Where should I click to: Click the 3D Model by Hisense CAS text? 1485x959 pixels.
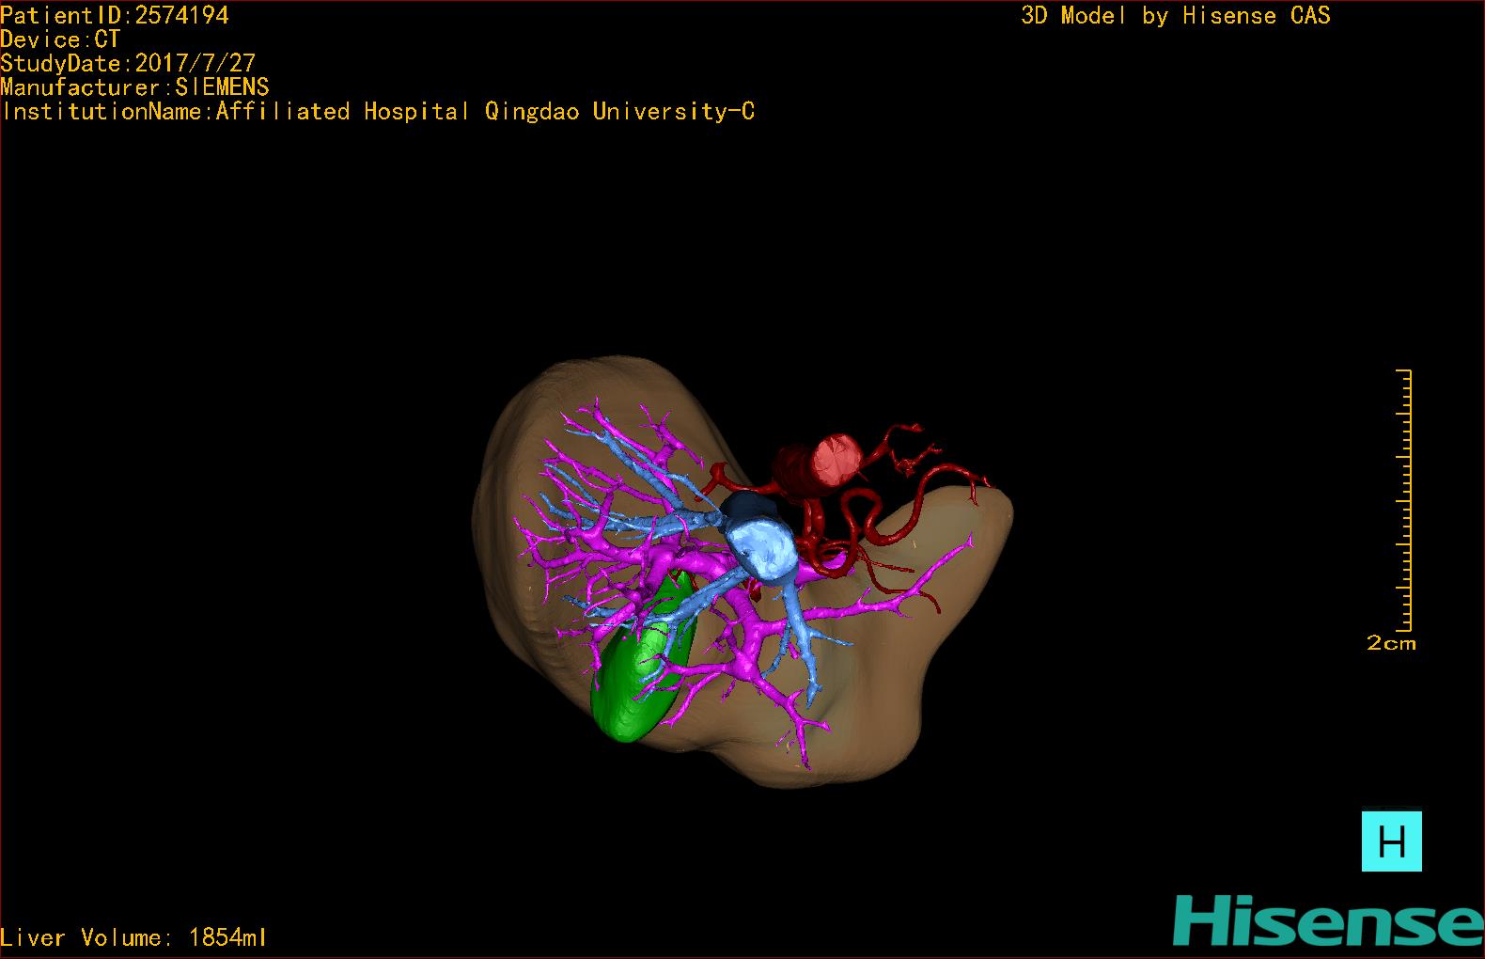click(1176, 15)
